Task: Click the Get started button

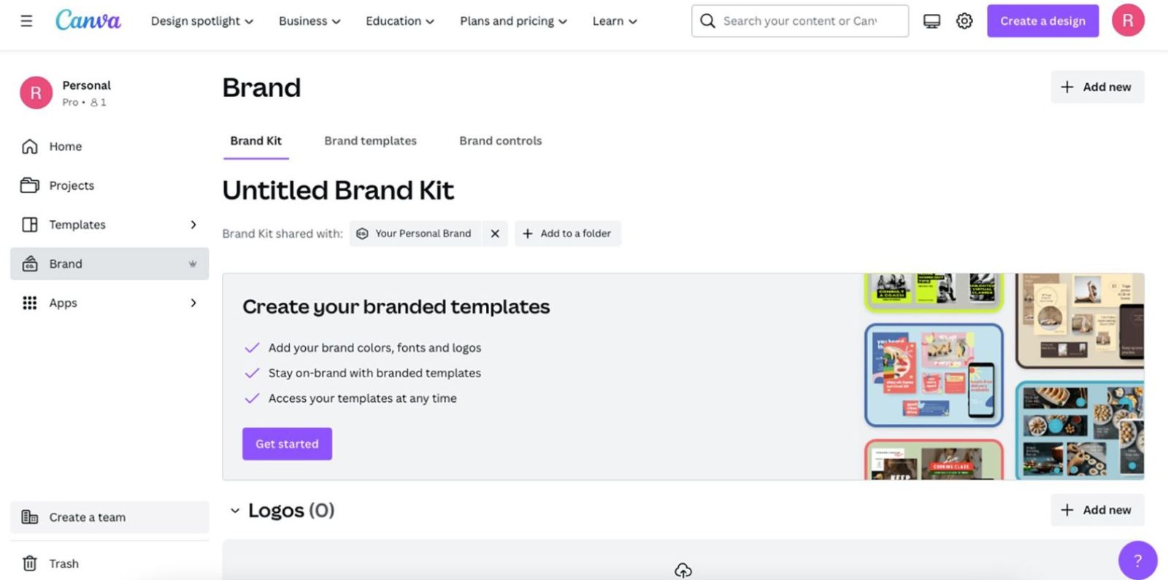Action: point(287,444)
